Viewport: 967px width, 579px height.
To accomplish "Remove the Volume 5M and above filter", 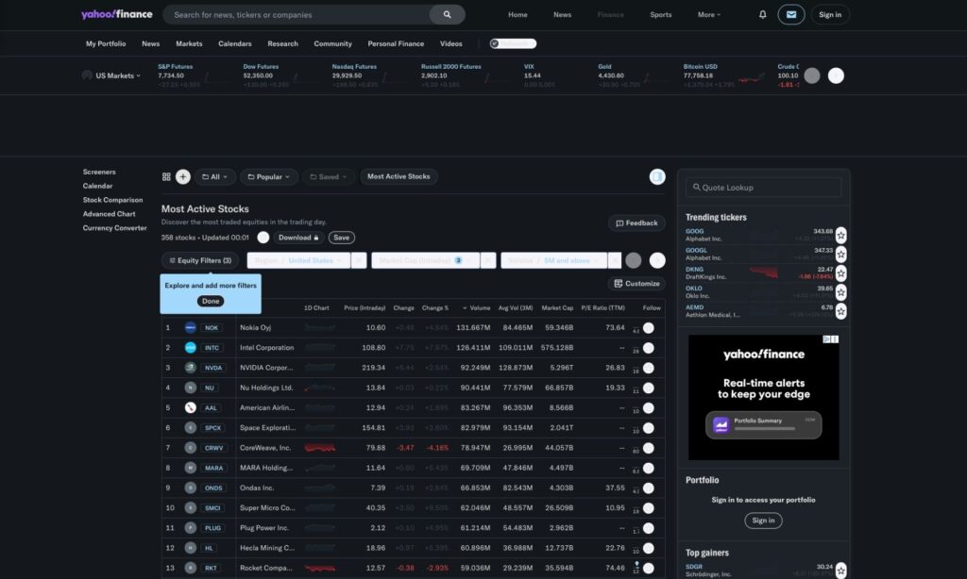I will tap(615, 260).
